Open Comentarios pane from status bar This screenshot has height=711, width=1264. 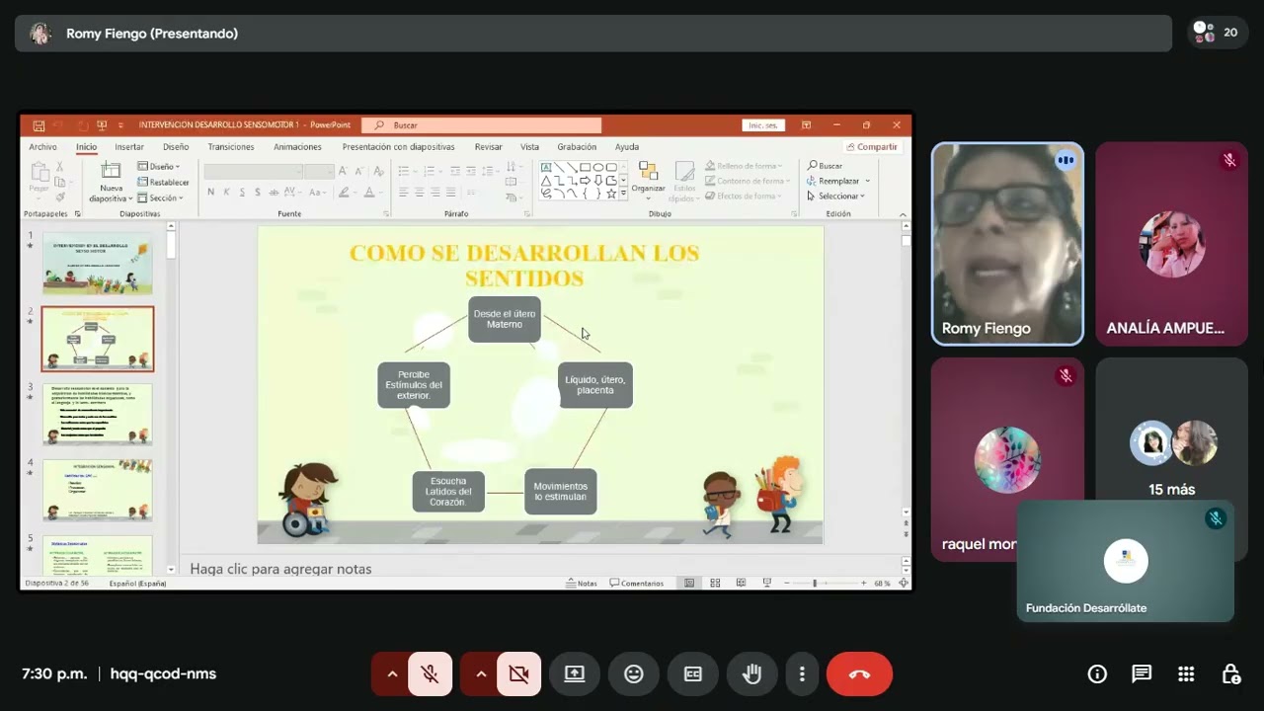pos(637,584)
